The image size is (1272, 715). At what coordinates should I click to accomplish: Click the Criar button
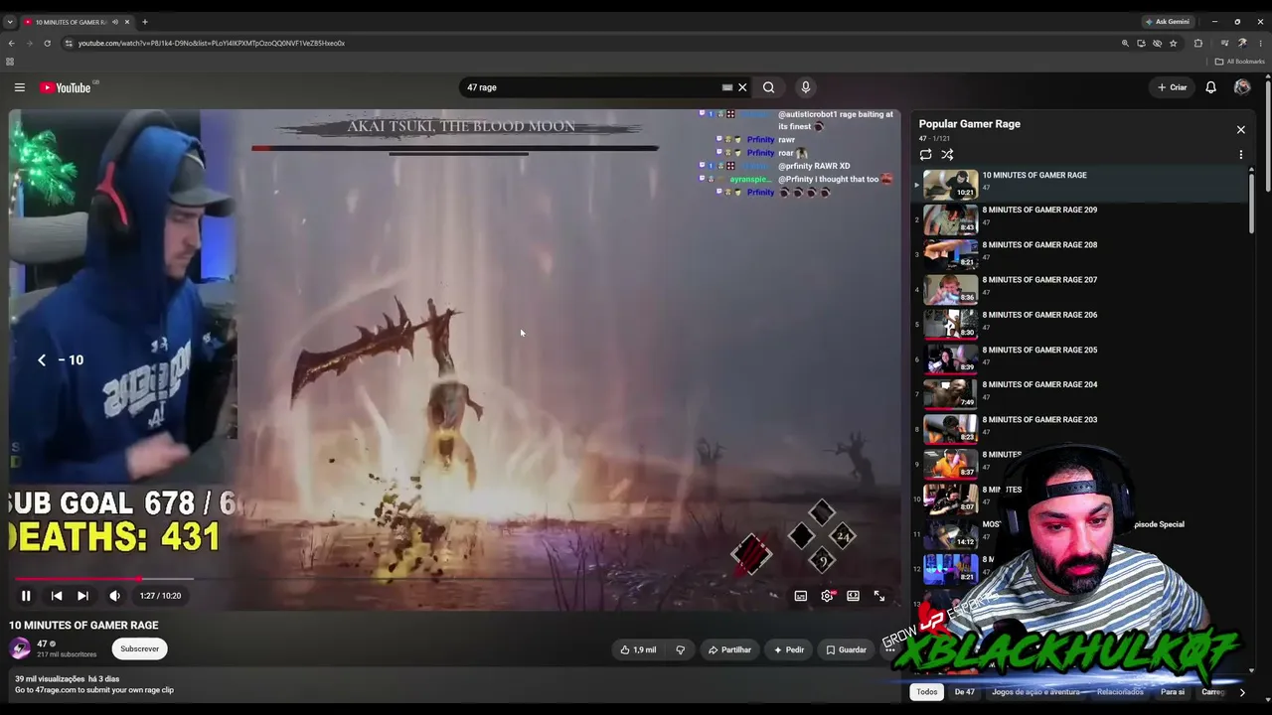point(1173,87)
